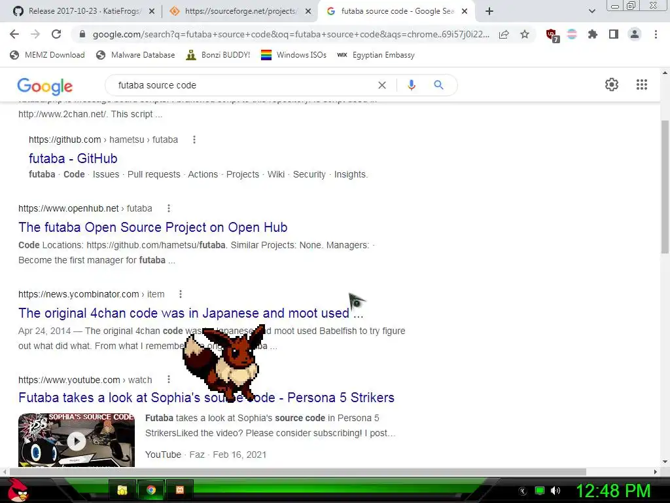The image size is (670, 503).
Task: Open the green monitor tray icon
Action: pos(540,491)
